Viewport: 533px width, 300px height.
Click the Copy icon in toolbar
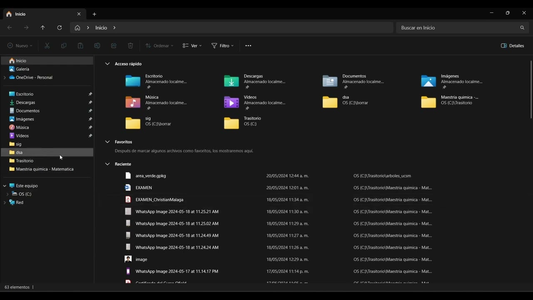click(x=64, y=46)
